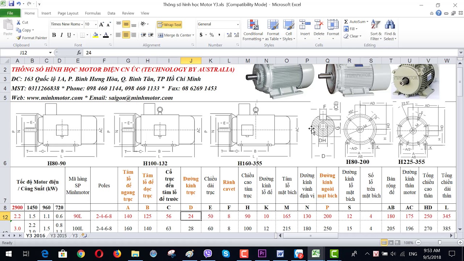Open Excel Help question mark

pyautogui.click(x=439, y=13)
